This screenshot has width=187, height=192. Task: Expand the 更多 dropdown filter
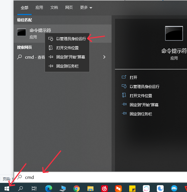86,7
